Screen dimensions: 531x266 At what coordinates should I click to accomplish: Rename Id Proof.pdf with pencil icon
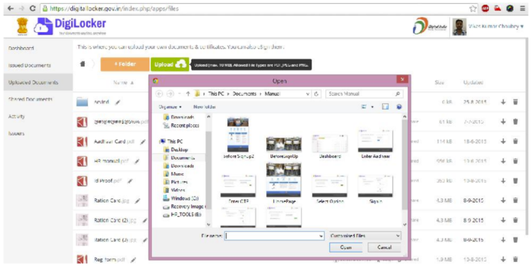click(x=130, y=181)
